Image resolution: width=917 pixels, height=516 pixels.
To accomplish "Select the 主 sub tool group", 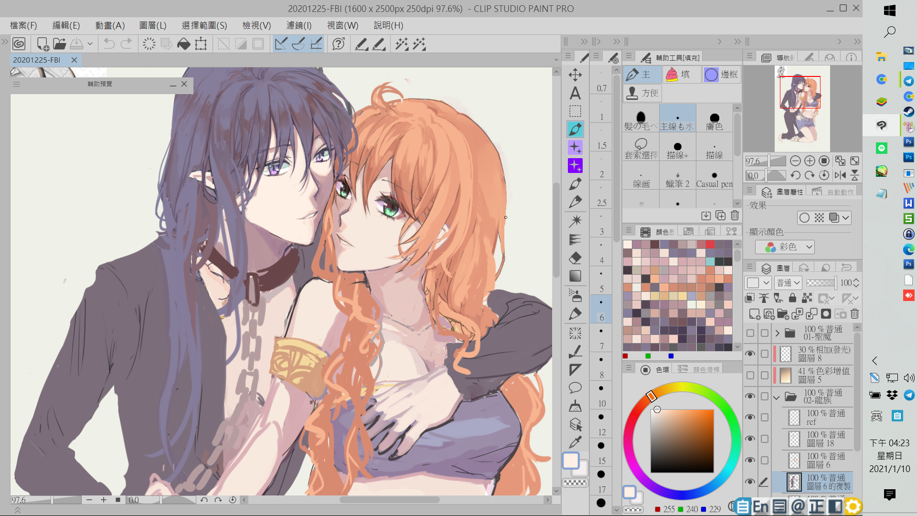I will (x=642, y=75).
